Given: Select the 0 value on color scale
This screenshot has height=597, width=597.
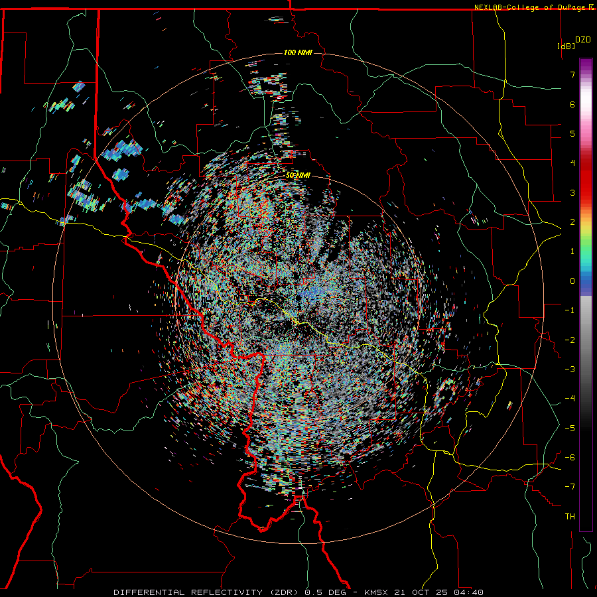Looking at the screenshot, I should (x=572, y=281).
